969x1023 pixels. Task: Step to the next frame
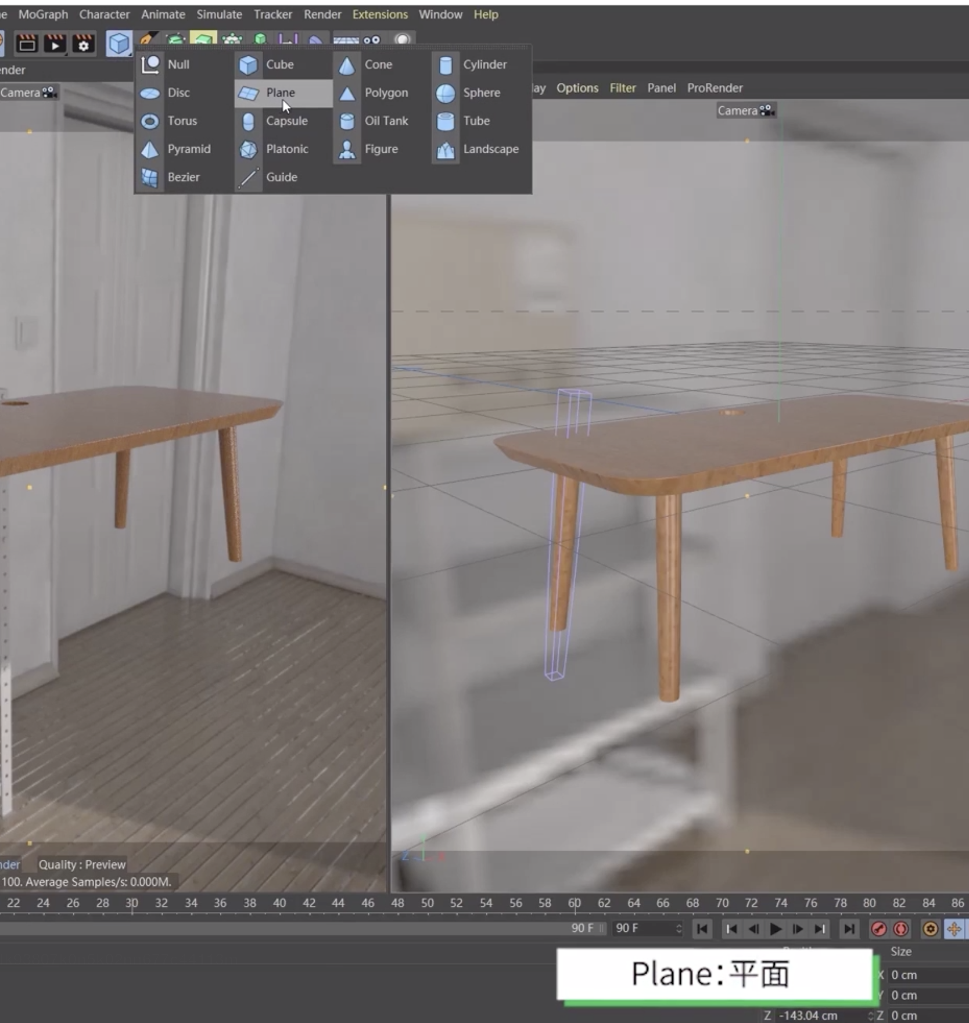point(798,929)
